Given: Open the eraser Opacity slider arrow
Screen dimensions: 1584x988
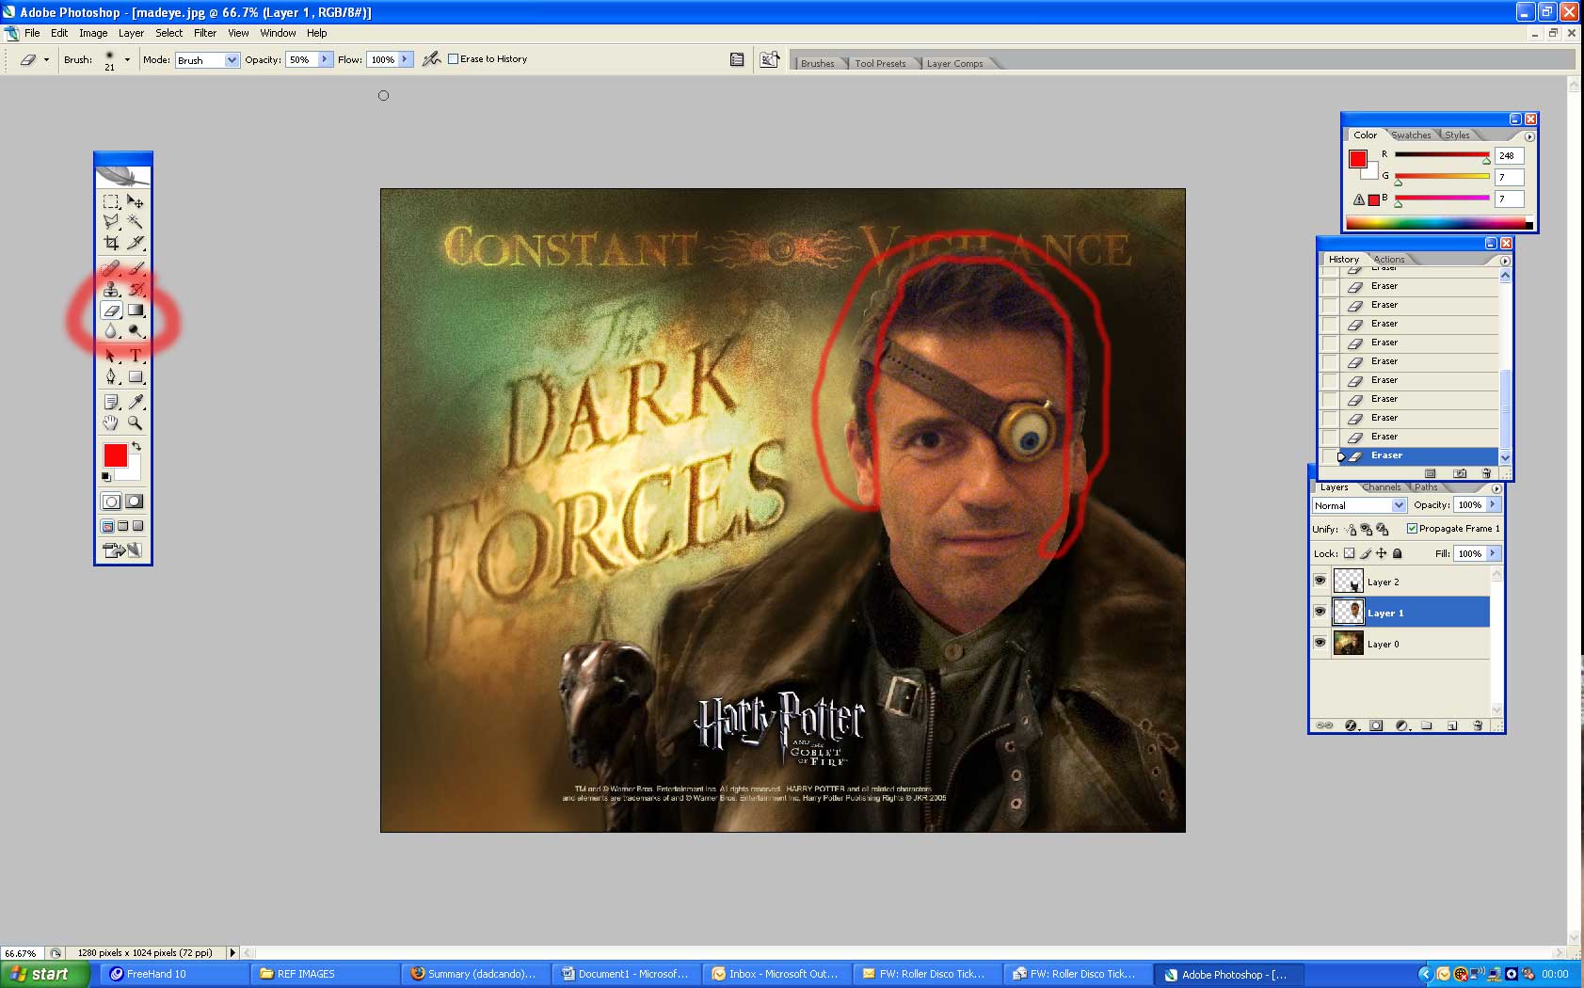Looking at the screenshot, I should pos(325,58).
